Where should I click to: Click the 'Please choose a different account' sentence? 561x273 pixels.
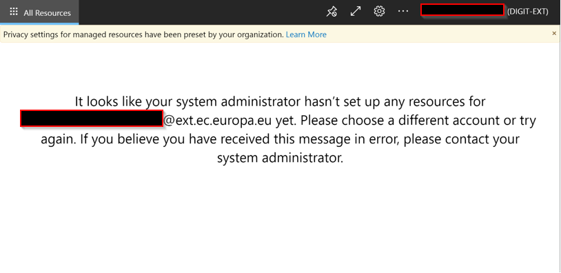[418, 121]
